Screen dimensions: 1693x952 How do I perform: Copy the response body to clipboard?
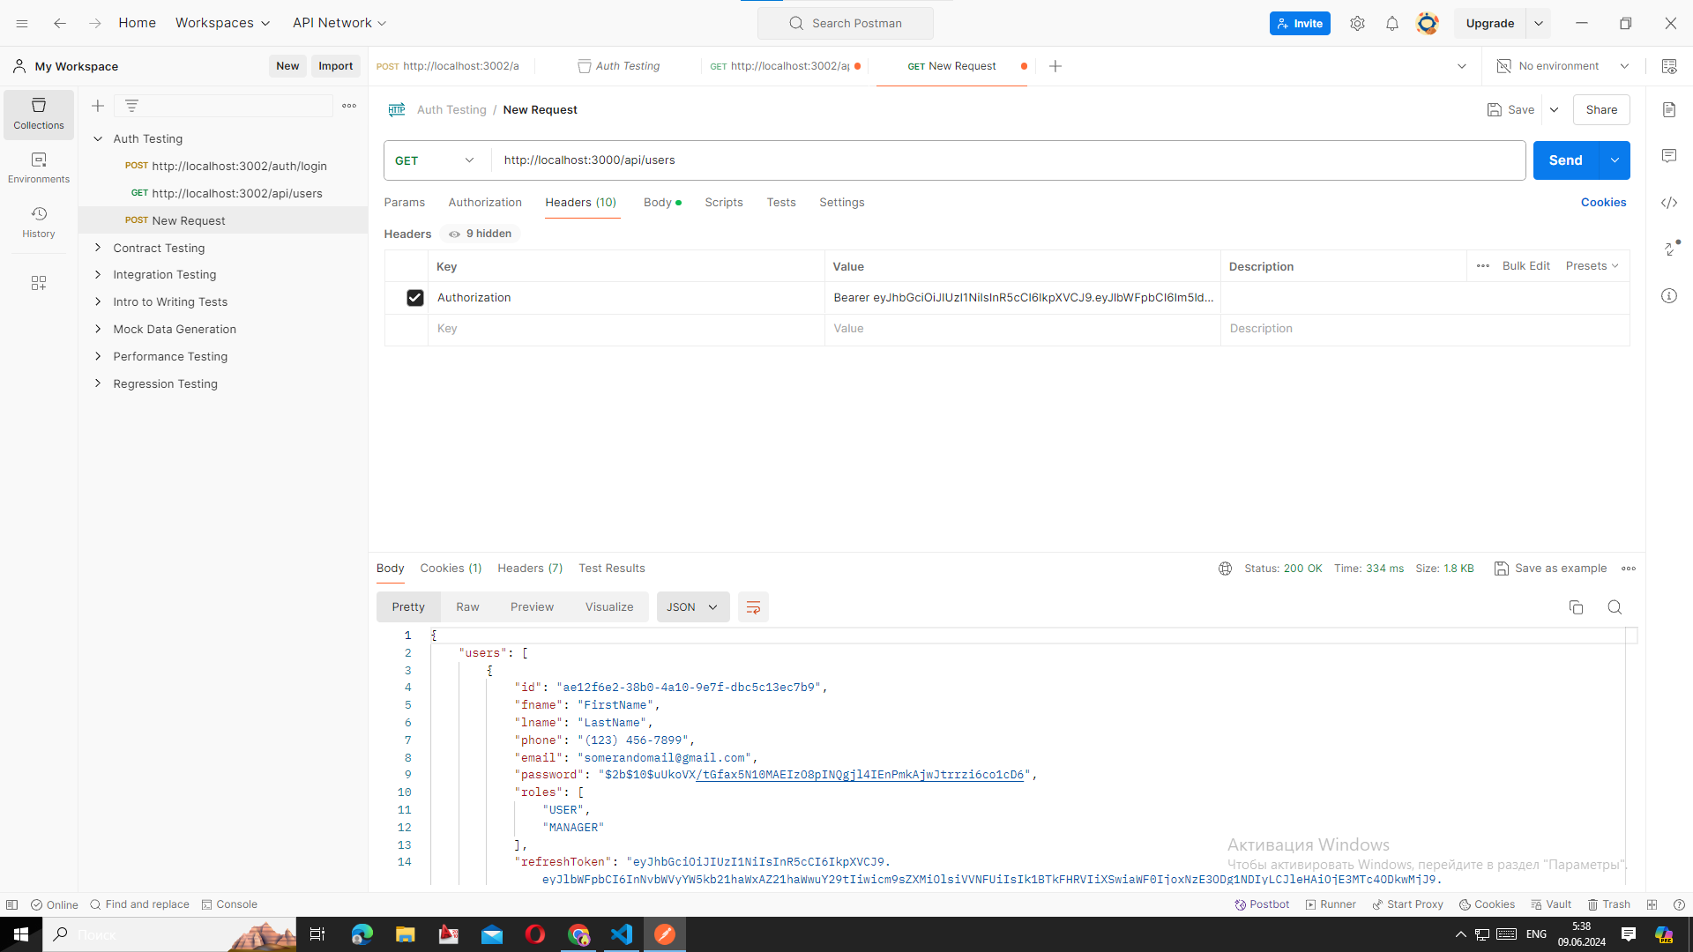click(1576, 607)
